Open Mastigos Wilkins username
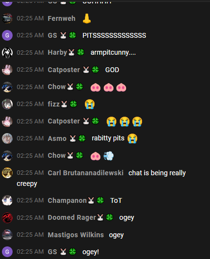210x259 pixels. point(76,235)
